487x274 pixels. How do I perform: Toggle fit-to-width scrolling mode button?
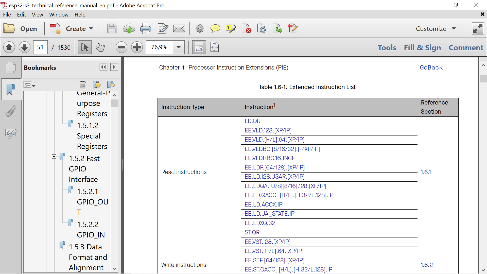pos(199,47)
